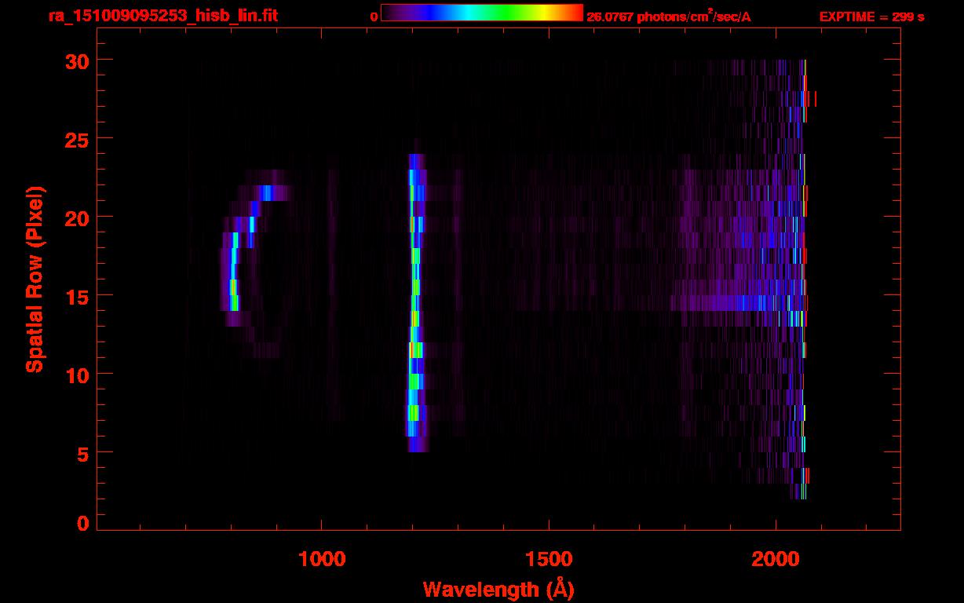Click the 25 spatial row tick label
The height and width of the screenshot is (603, 964).
(x=77, y=139)
